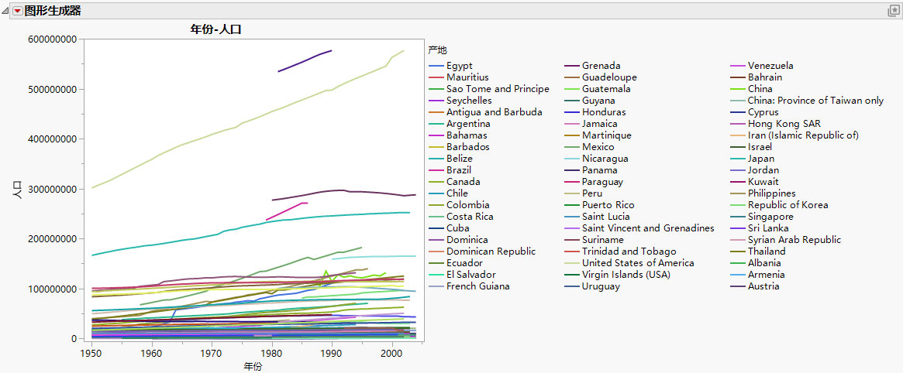Click the 图形生成器 panel title text
Screen dimensions: 903x373
[53, 11]
